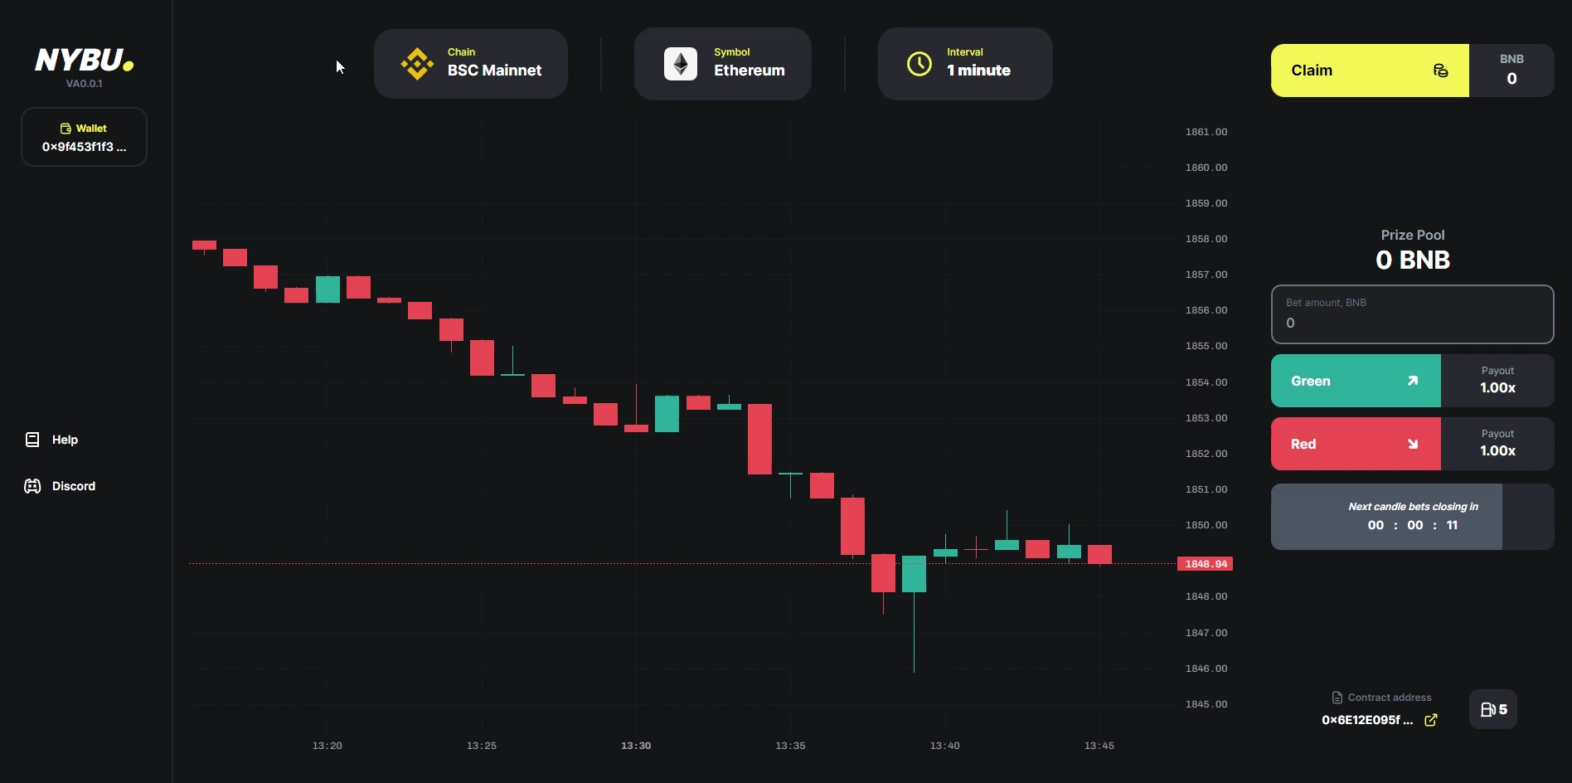The height and width of the screenshot is (783, 1572).
Task: Bet on the Green candle
Action: [x=1356, y=381]
